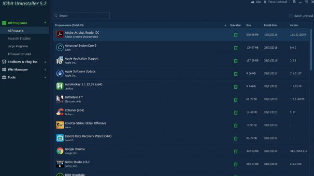Screen dimensions: 314x176
Task: Uninstall Advanced SystemCare 9 via trash icon
Action: [x=236, y=48]
